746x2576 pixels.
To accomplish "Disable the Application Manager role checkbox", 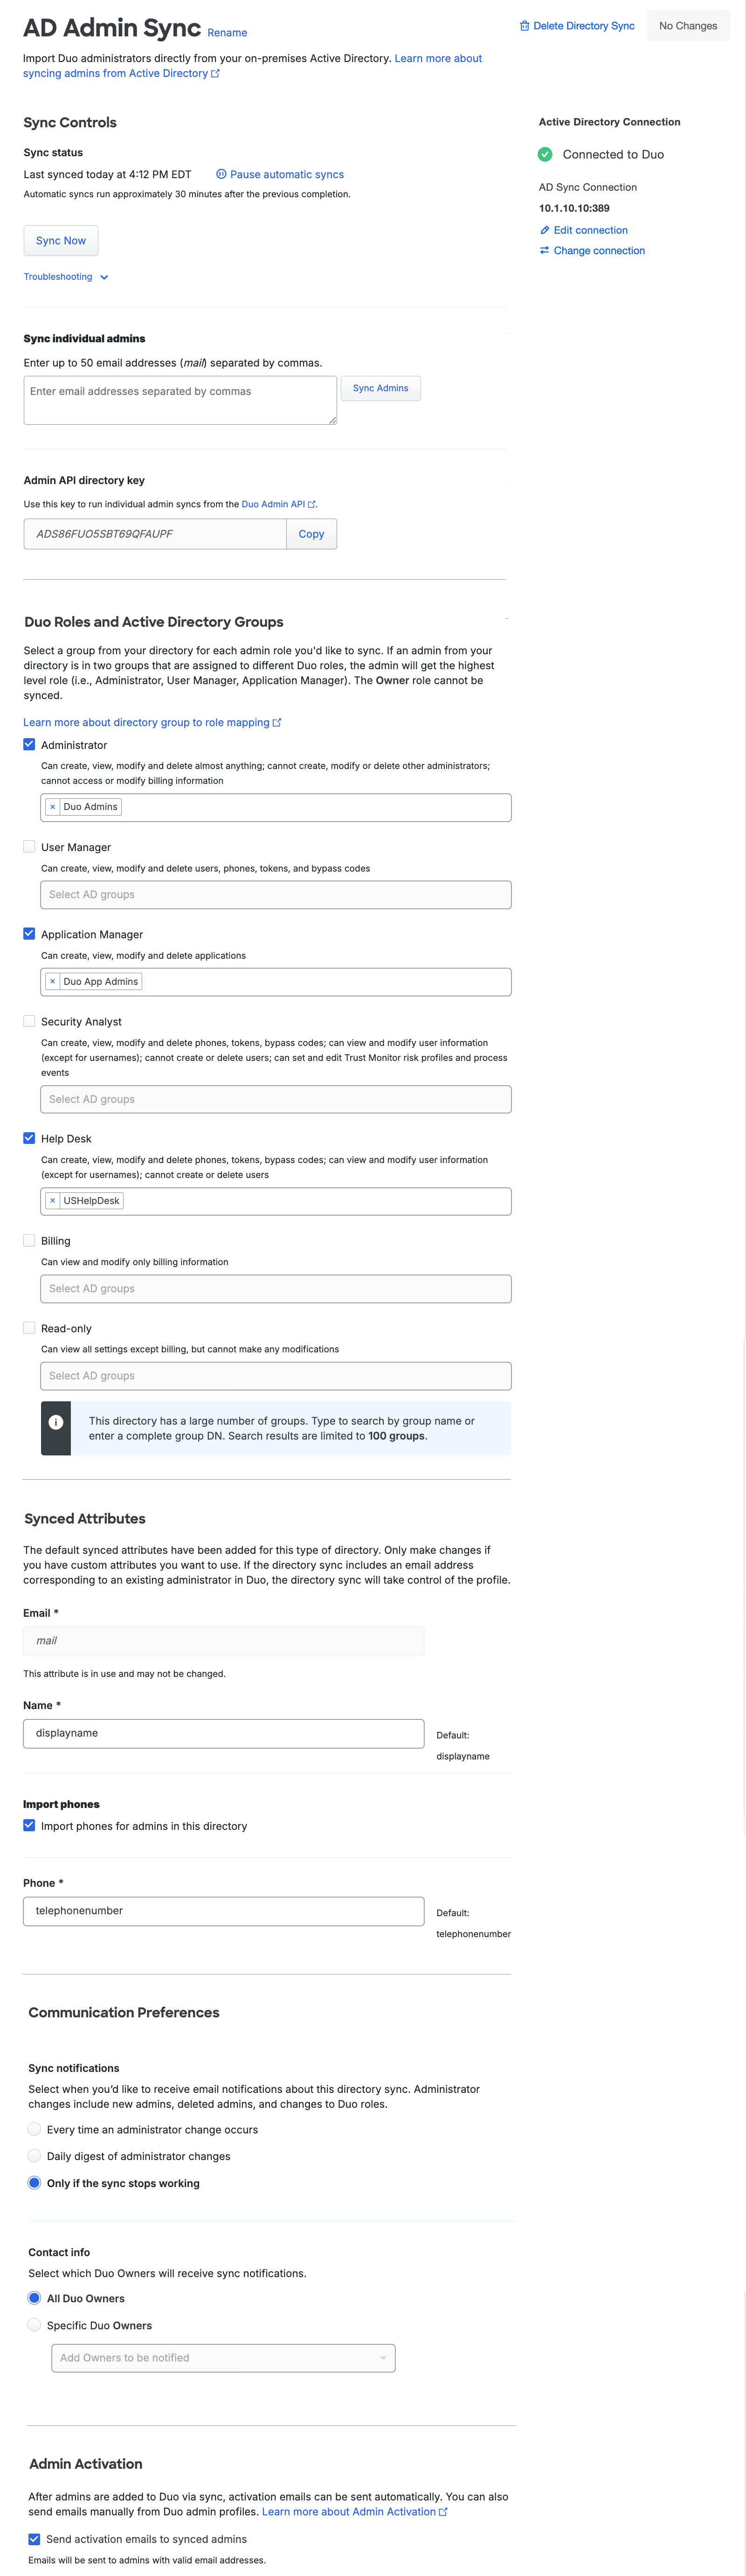I will (29, 933).
